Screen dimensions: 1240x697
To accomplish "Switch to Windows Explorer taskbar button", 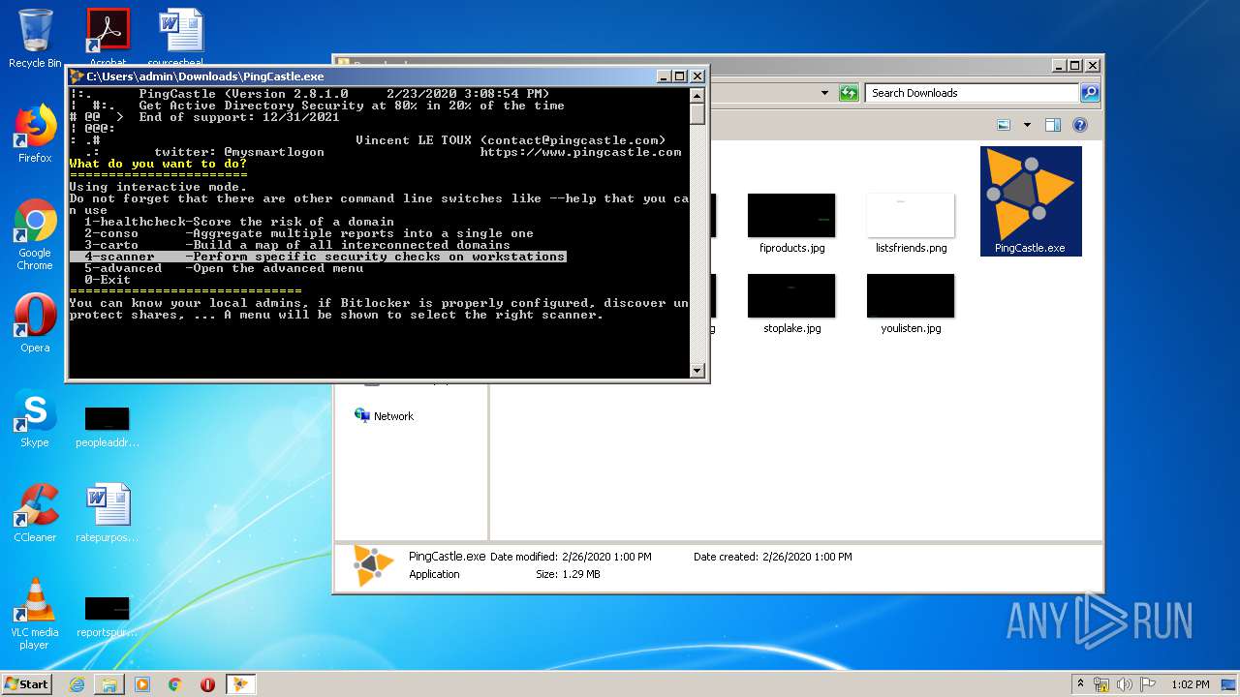I will coord(109,684).
